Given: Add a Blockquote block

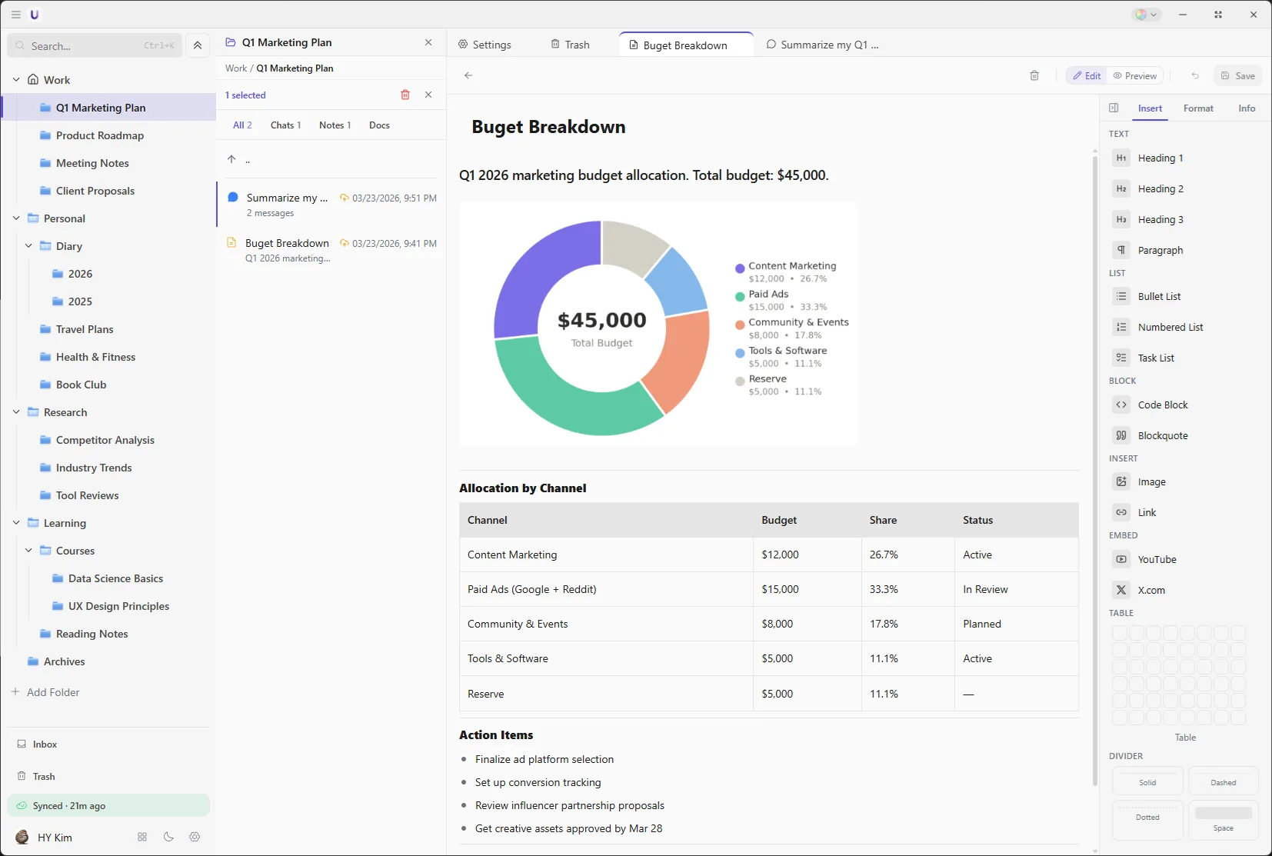Looking at the screenshot, I should click(x=1161, y=435).
